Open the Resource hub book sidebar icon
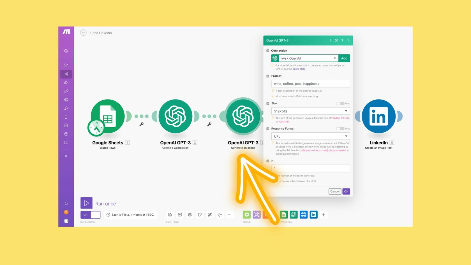The height and width of the screenshot is (265, 471). point(66,142)
